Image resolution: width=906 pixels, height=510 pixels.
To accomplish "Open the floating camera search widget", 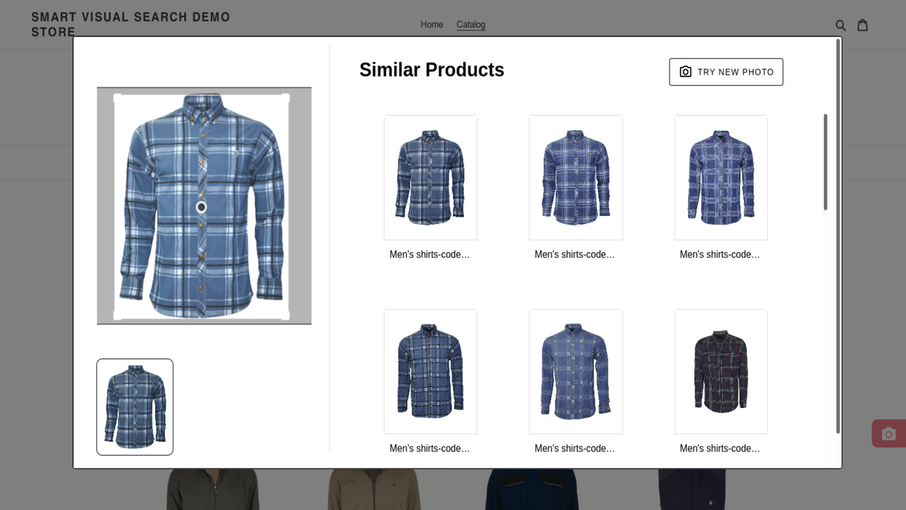I will click(x=888, y=433).
